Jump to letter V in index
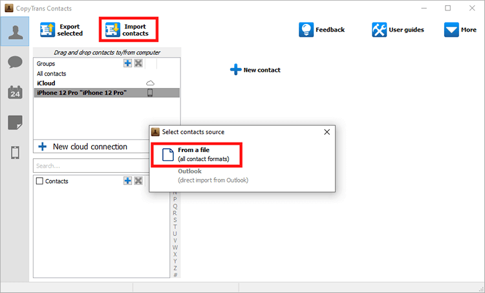The height and width of the screenshot is (293, 485). tap(175, 241)
